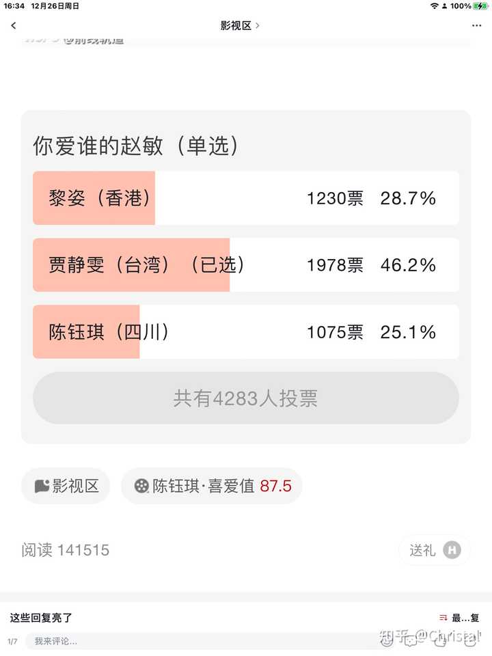Open the 最…复 reply sort dropdown
The height and width of the screenshot is (656, 492).
click(x=465, y=618)
